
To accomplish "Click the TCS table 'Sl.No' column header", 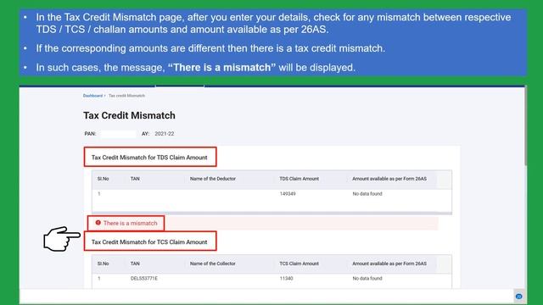I will tap(104, 263).
